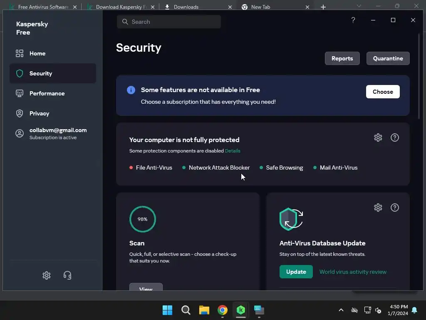Select Mail Anti-Virus component
Viewport: 426px width, 320px height.
pos(336,167)
